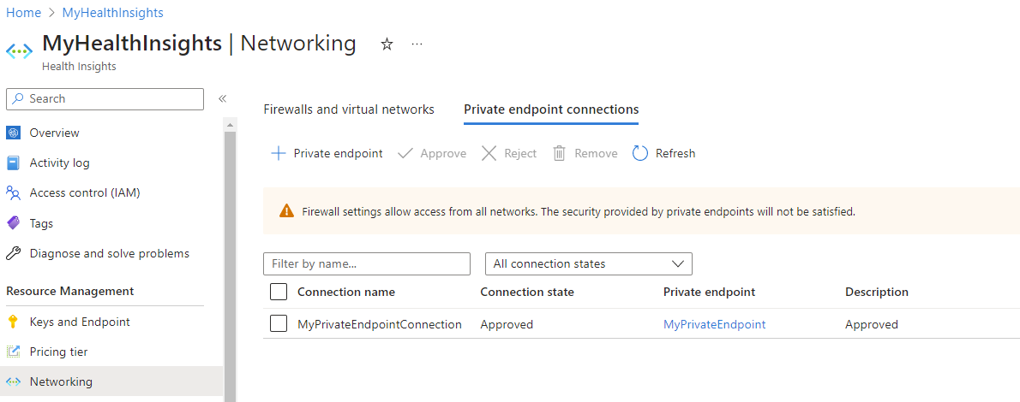Click the Access control (IAM) people icon
This screenshot has height=402, width=1020.
[13, 193]
